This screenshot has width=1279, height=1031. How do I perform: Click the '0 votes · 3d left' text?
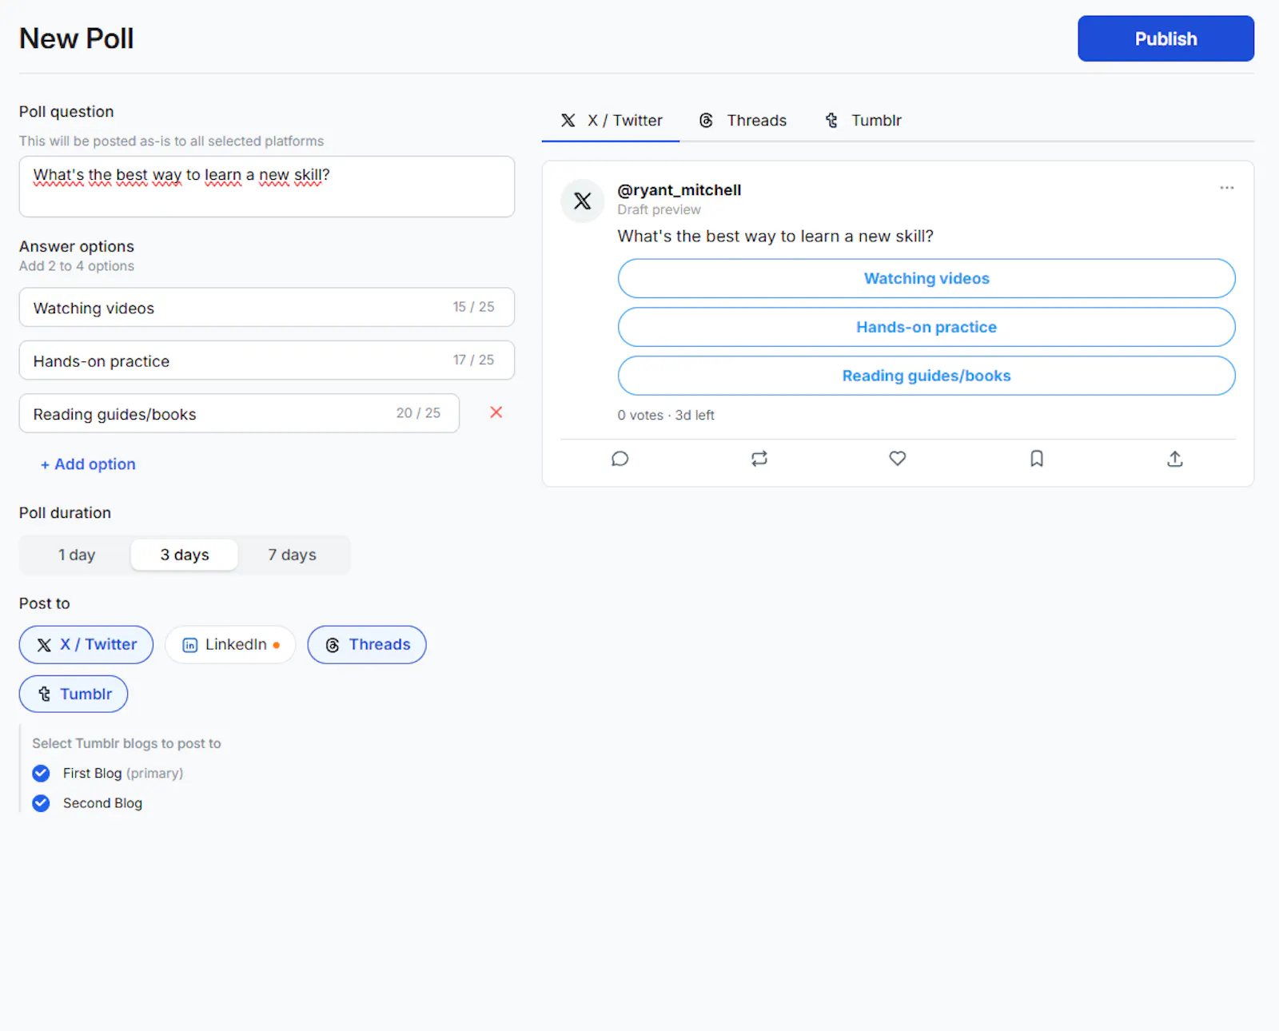pos(666,416)
